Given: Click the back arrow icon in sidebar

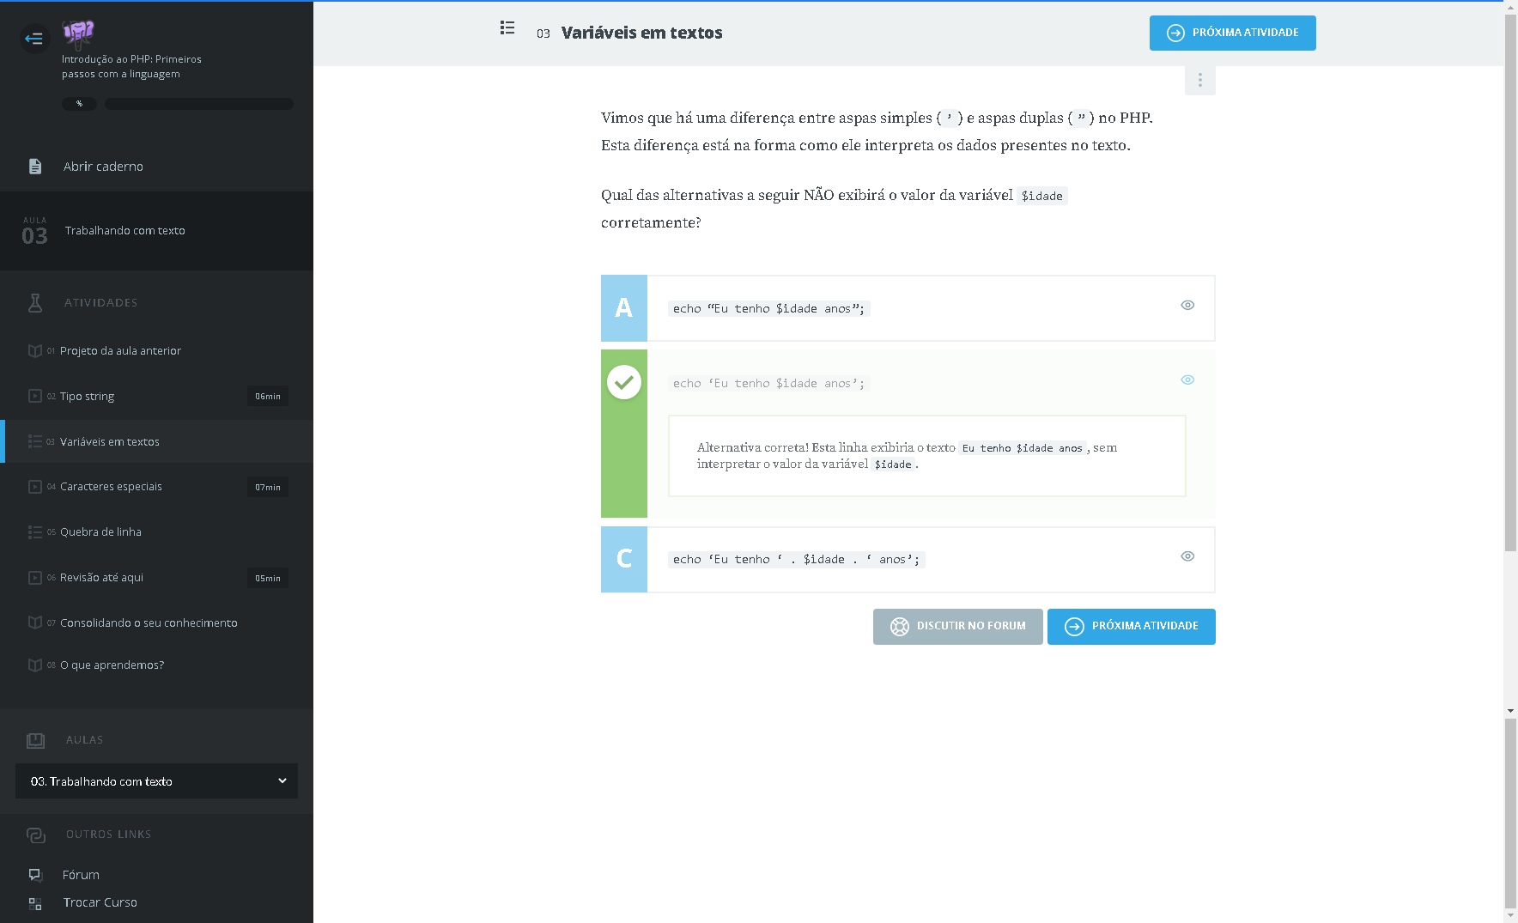Looking at the screenshot, I should tap(34, 38).
